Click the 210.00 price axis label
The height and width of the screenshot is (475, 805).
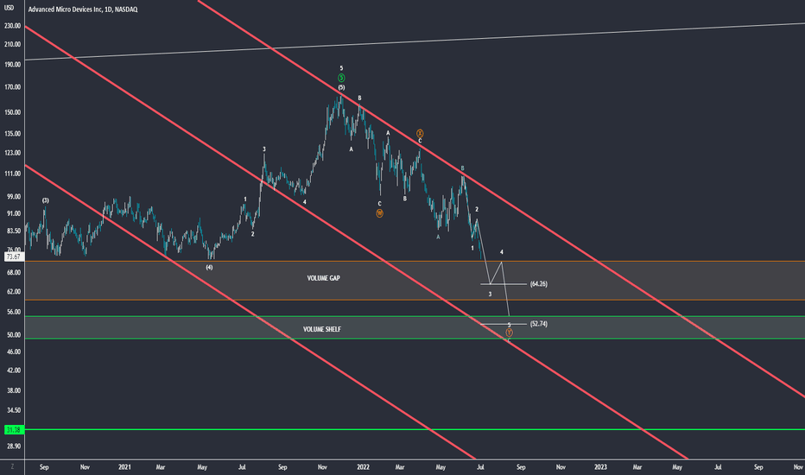13,44
